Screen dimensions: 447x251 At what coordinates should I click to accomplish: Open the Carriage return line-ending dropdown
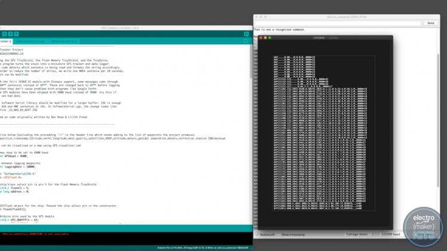point(360,234)
